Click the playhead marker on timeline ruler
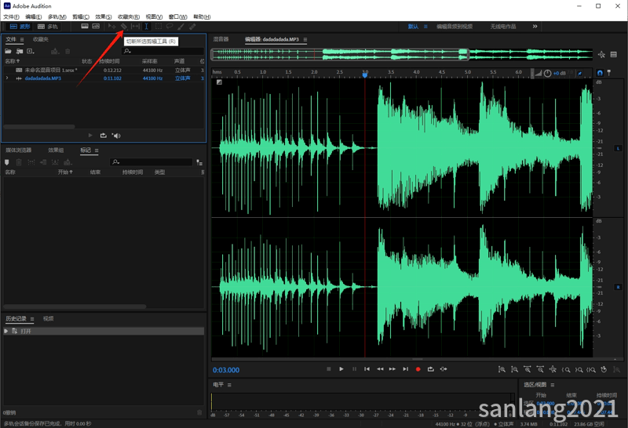The height and width of the screenshot is (428, 628). click(365, 74)
